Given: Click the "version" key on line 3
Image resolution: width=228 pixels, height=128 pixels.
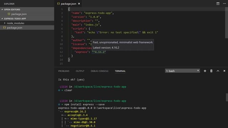Looking at the screenshot, I should (x=78, y=17).
